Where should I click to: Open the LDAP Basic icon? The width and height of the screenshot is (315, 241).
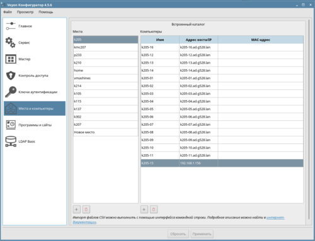[11, 142]
